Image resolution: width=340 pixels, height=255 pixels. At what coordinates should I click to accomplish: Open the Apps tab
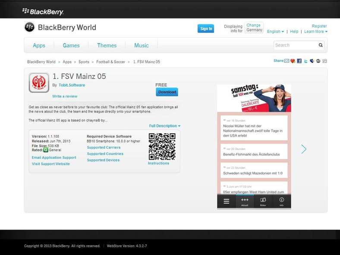point(39,45)
